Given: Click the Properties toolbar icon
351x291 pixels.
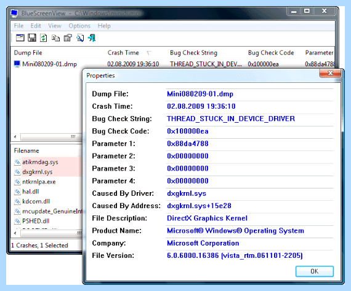Looking at the screenshot, I should tap(68, 37).
